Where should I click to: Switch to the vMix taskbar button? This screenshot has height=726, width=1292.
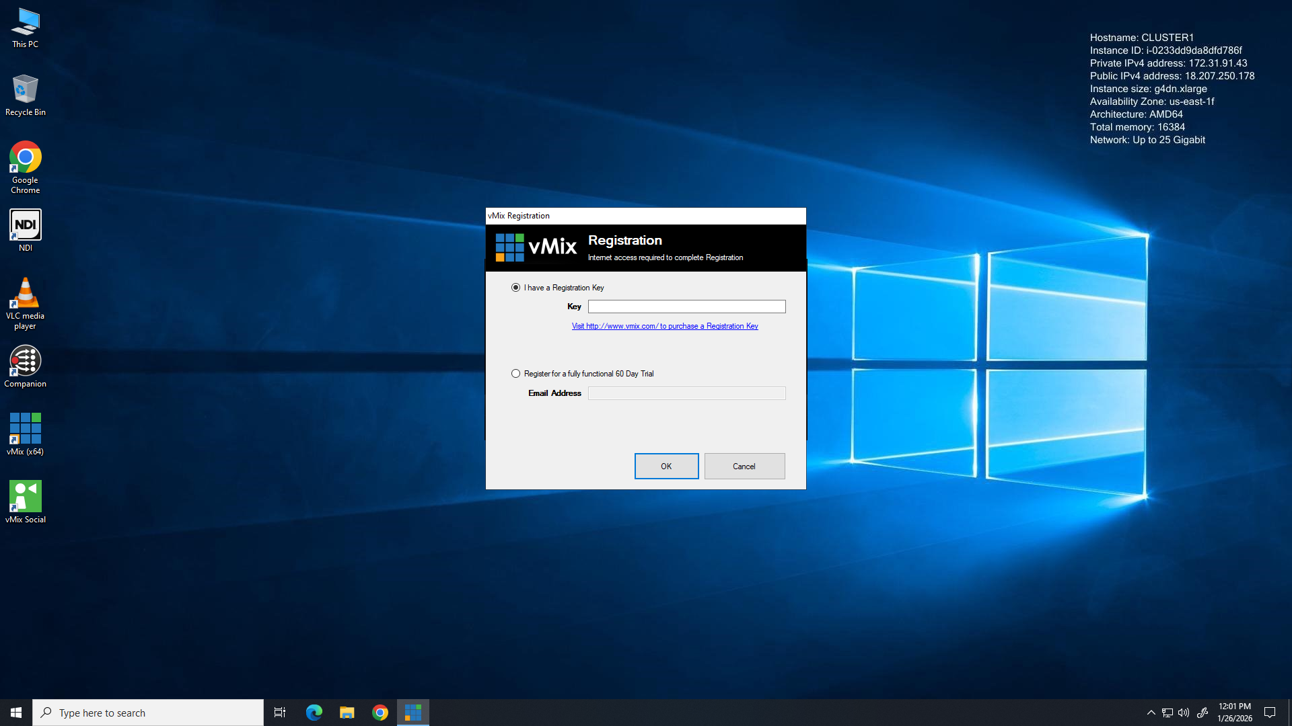pos(413,713)
